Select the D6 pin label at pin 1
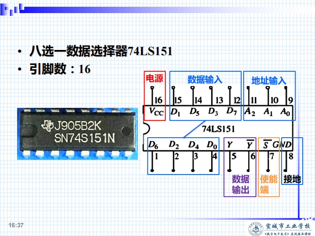The image size is (315, 236). [x=153, y=144]
